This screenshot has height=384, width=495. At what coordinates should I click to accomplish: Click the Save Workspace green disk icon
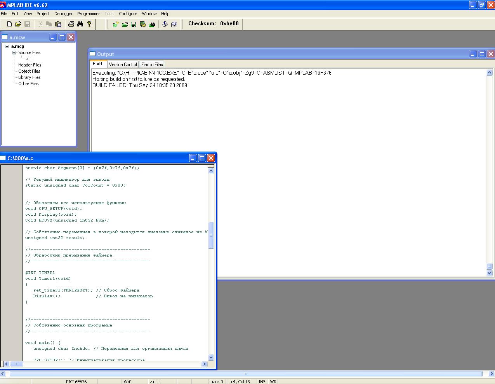134,24
